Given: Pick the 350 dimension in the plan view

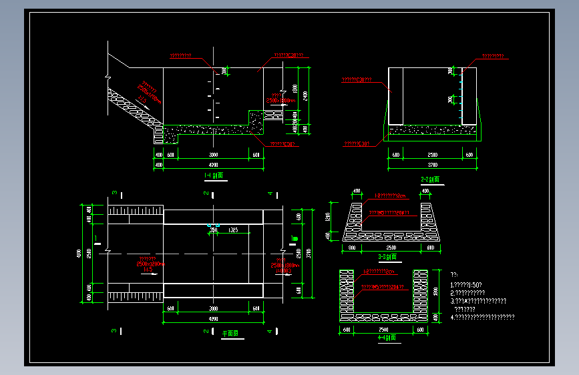Looking at the screenshot, I should click(x=214, y=230).
